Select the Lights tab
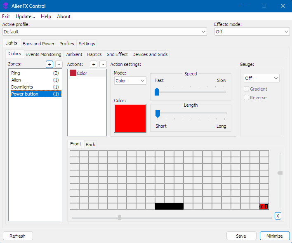 tap(11, 43)
